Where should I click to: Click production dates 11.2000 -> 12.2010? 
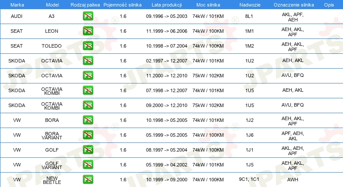click(167, 76)
